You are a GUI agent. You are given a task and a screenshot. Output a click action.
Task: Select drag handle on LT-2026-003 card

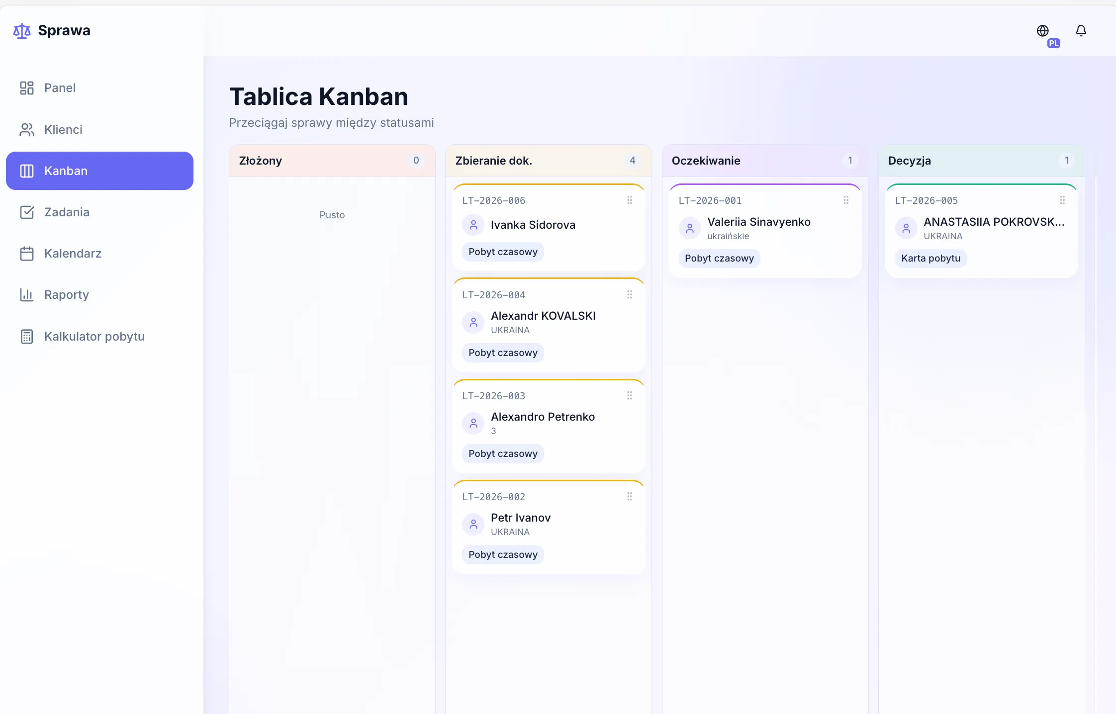click(630, 395)
